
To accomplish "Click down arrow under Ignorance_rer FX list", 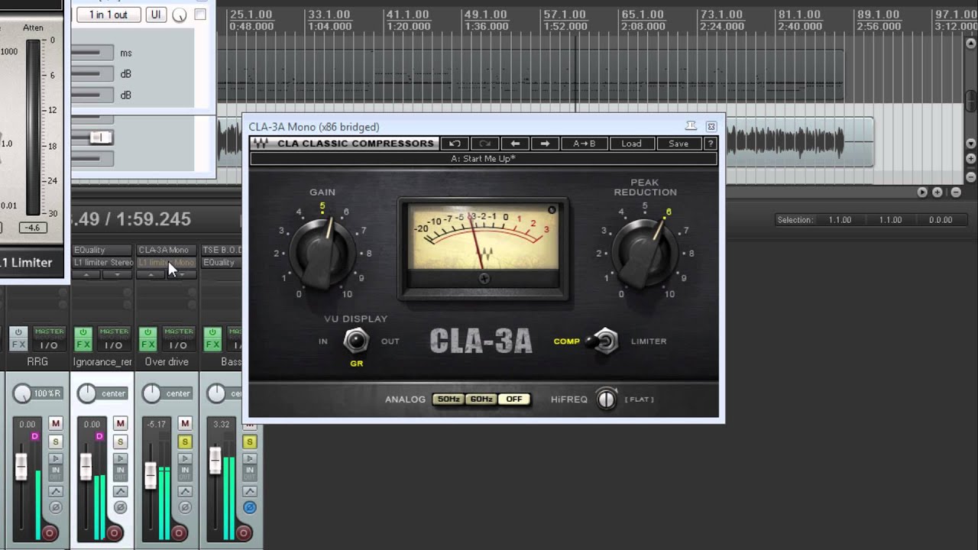I will pyautogui.click(x=117, y=274).
